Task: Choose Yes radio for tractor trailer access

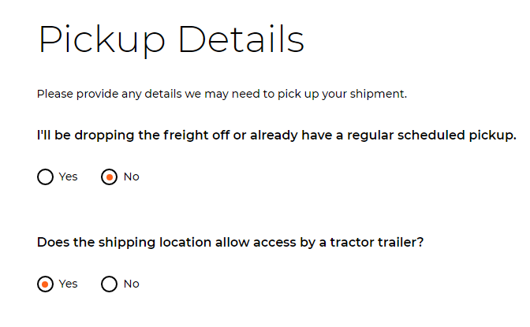Action: coord(45,284)
